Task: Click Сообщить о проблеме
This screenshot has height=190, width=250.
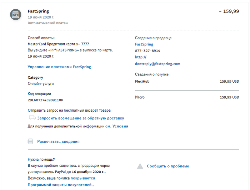Action: point(168,166)
